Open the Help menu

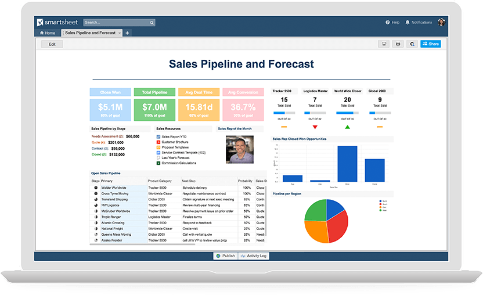pos(392,22)
